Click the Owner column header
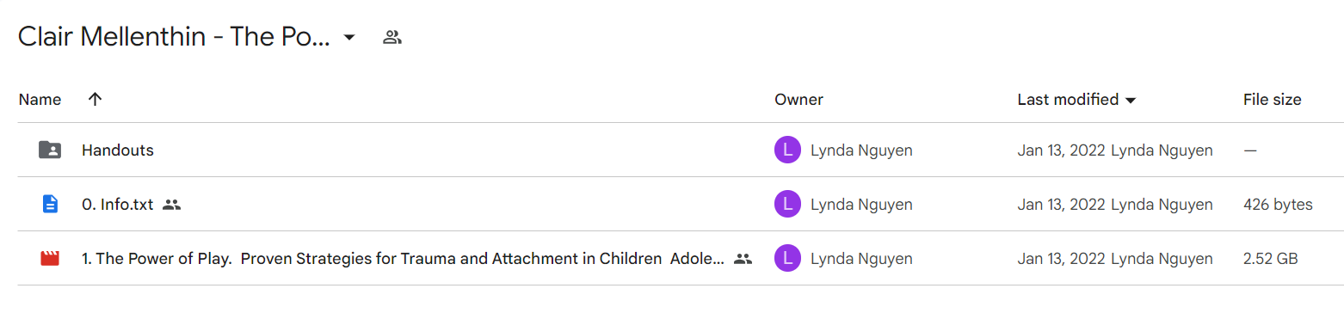 coord(798,100)
